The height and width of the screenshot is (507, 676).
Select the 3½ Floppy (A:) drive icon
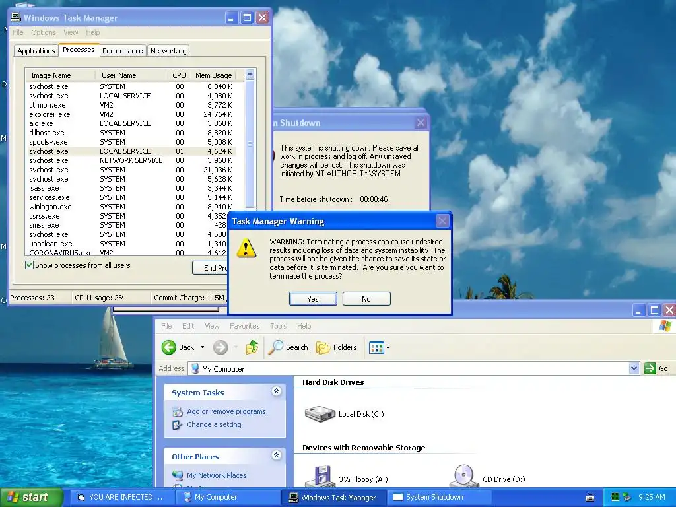point(320,477)
